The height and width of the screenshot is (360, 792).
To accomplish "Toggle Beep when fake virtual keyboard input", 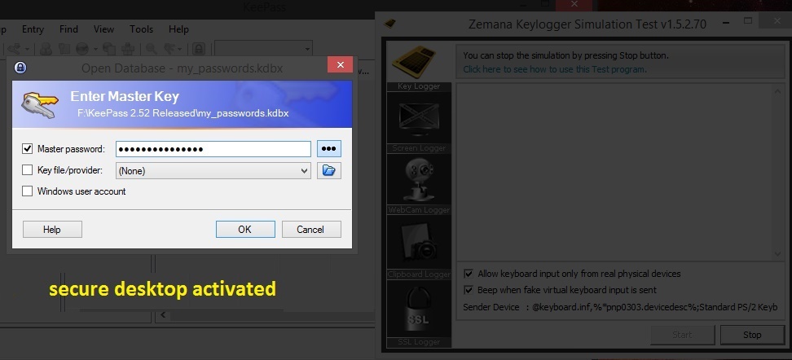I will (x=469, y=290).
